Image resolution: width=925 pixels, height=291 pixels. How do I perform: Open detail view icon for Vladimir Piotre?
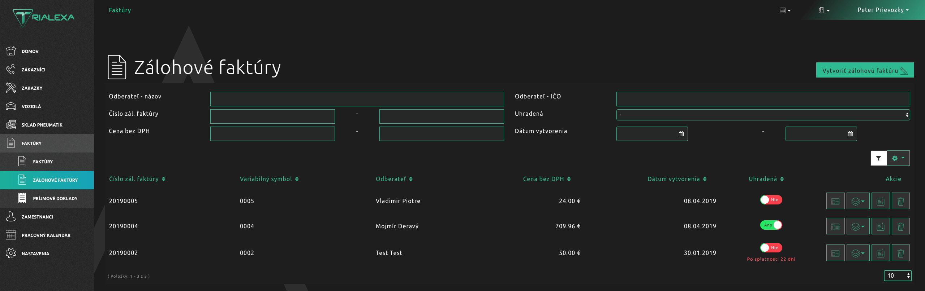coord(835,201)
